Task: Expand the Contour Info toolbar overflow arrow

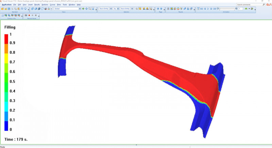Action: click(x=22, y=16)
